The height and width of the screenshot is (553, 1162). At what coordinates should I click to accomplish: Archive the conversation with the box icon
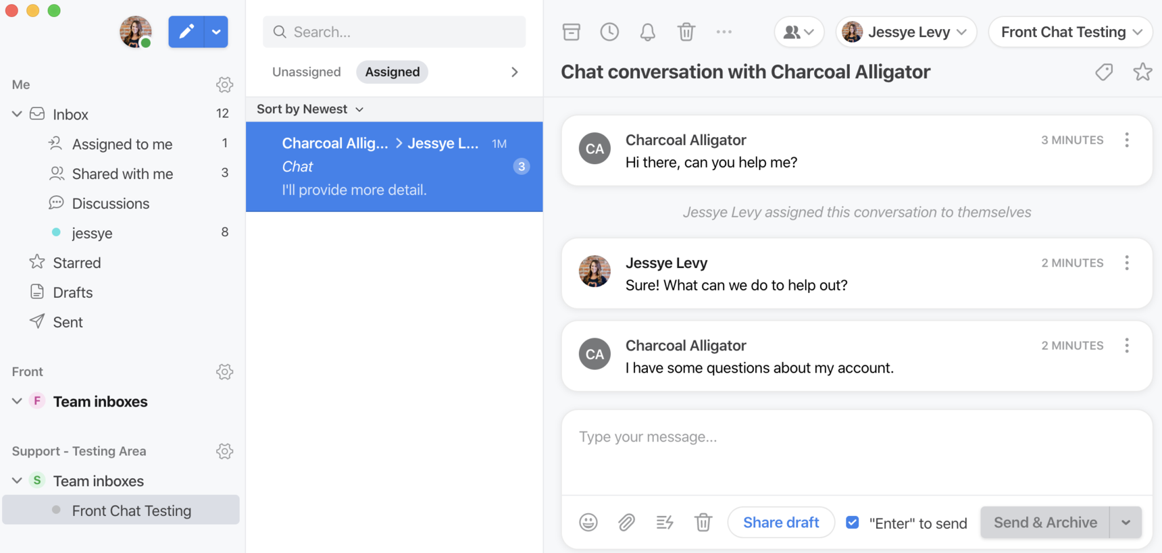click(572, 32)
